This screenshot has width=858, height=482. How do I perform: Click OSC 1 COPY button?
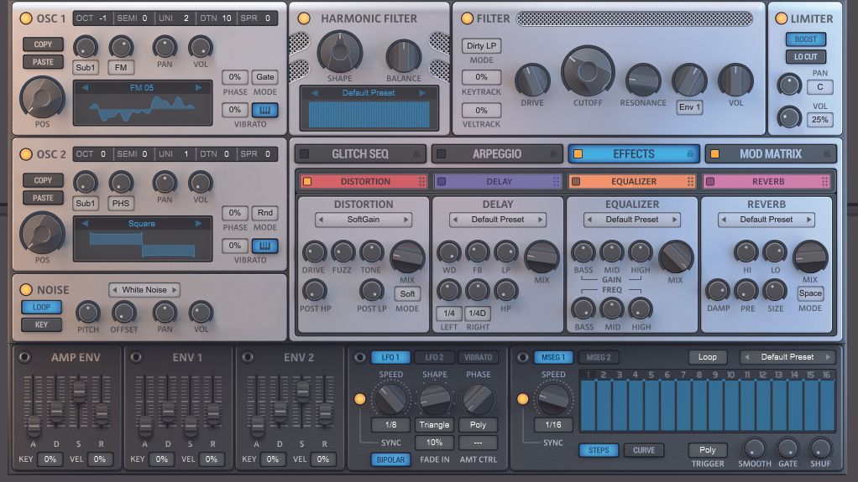43,44
